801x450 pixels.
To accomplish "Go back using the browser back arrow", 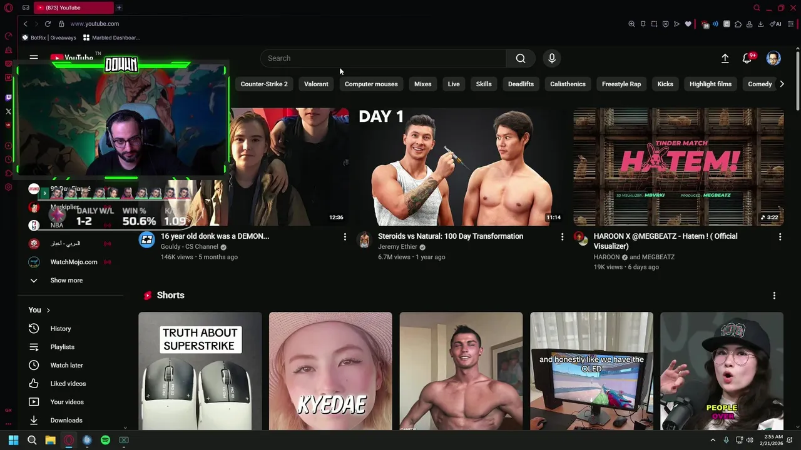I will 25,24.
